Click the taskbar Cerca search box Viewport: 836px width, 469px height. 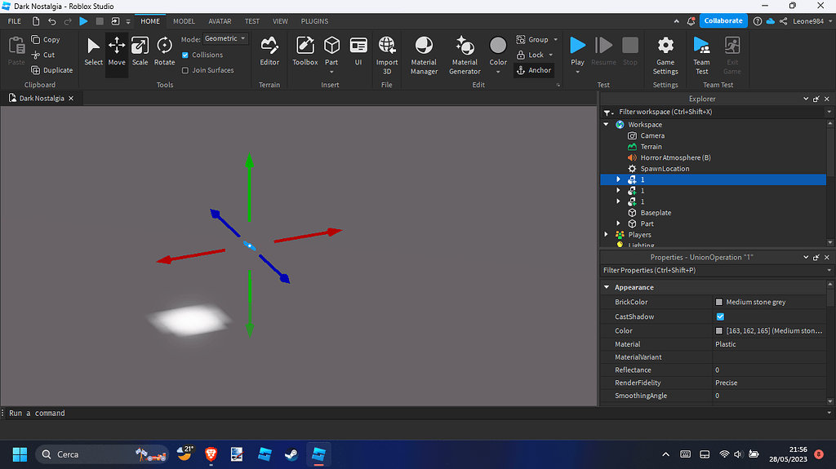[x=101, y=454]
